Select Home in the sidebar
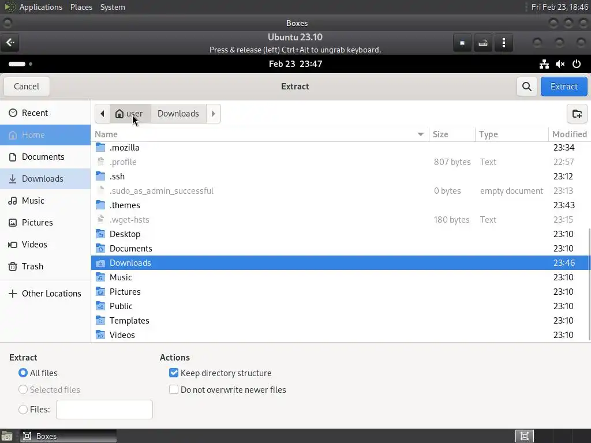Image resolution: width=591 pixels, height=443 pixels. [x=45, y=135]
